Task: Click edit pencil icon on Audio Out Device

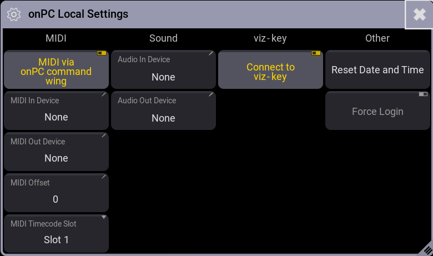Action: [211, 94]
